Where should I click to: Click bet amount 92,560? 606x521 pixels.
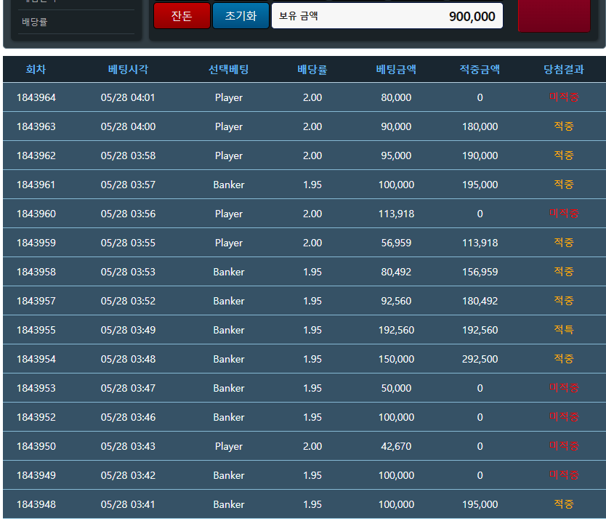pyautogui.click(x=396, y=301)
